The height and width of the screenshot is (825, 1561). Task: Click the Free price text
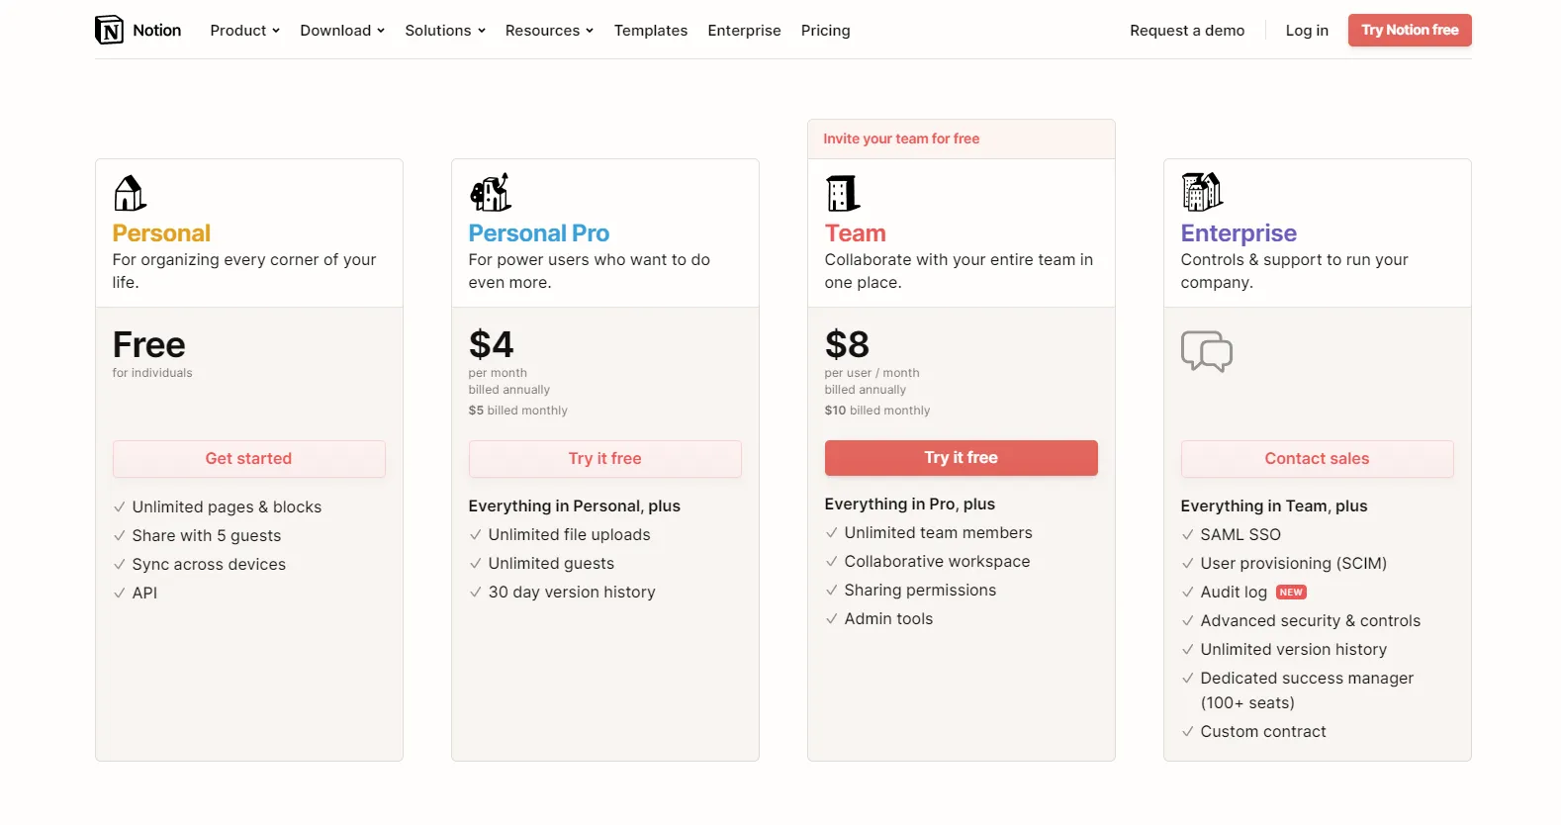[149, 344]
